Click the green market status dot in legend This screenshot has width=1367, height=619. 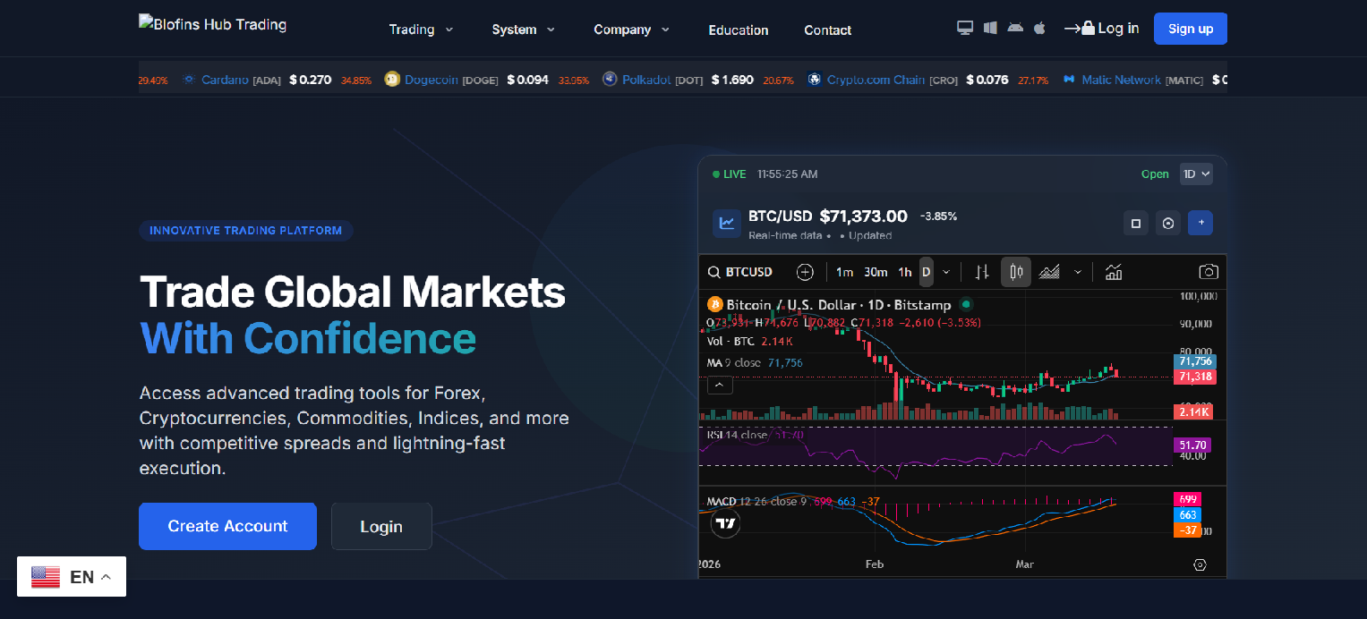pyautogui.click(x=966, y=304)
